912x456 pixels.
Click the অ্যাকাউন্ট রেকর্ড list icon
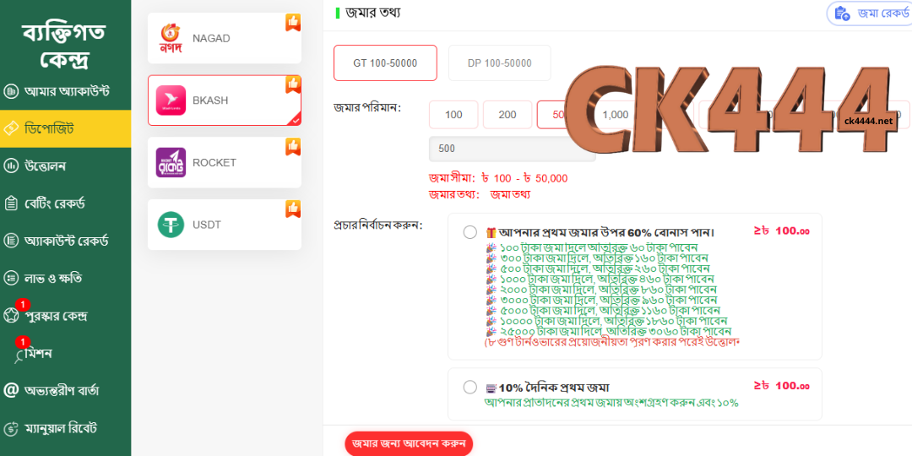[10, 240]
